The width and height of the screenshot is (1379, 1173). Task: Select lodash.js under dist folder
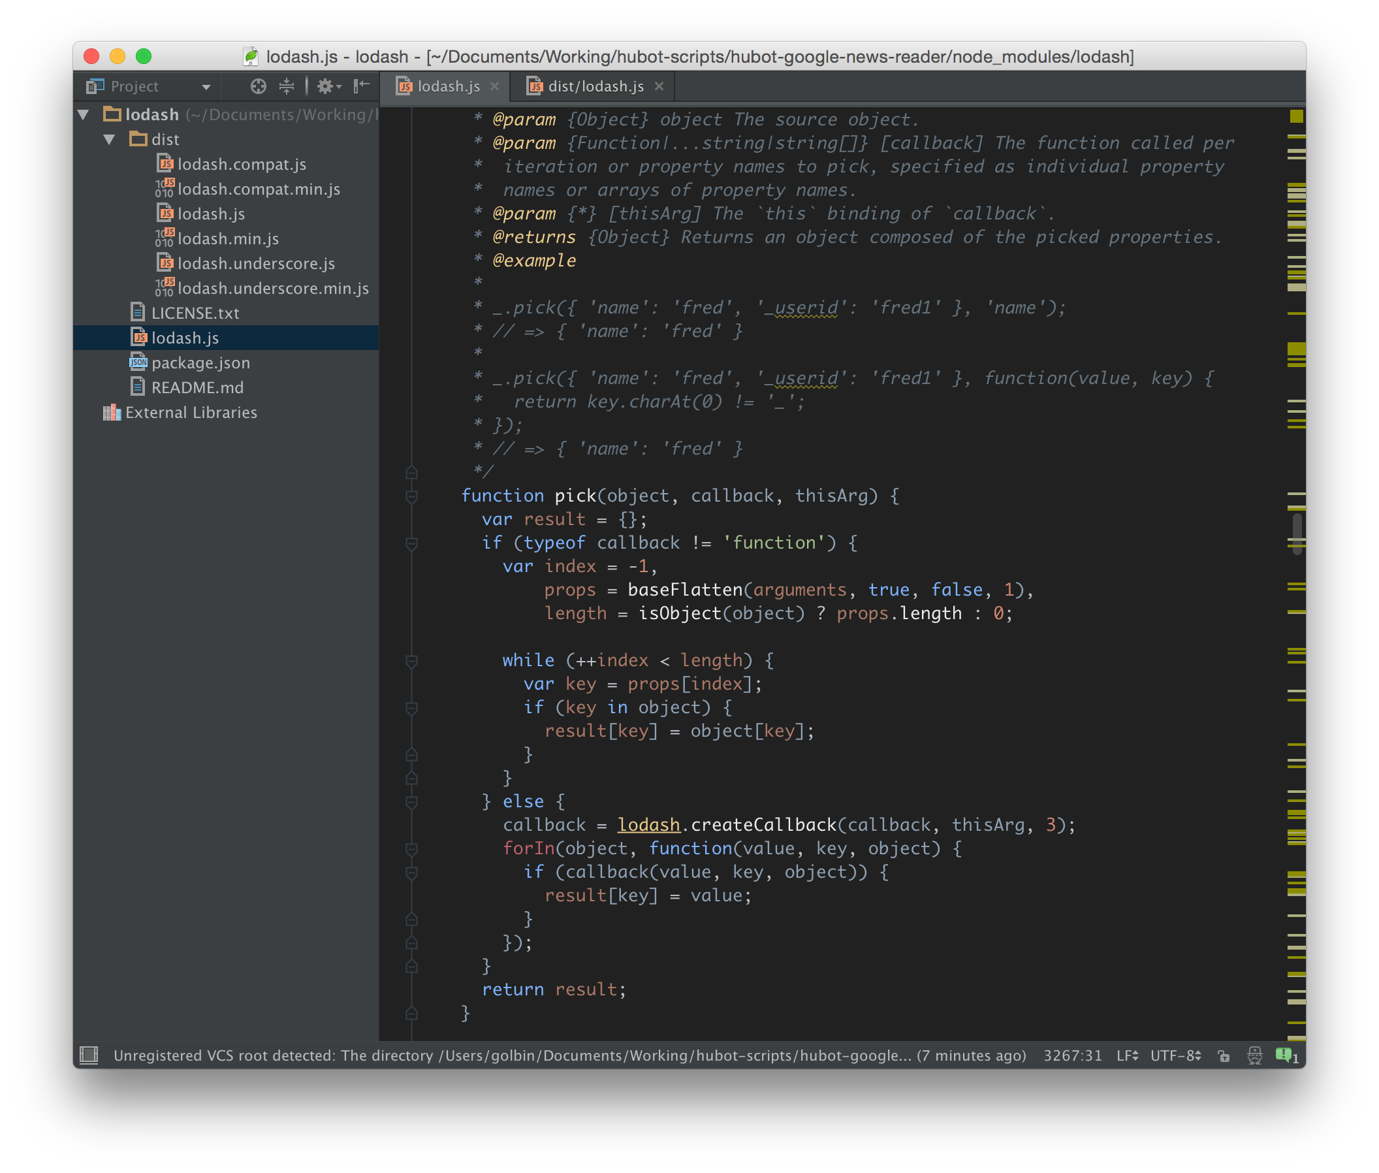(x=211, y=214)
